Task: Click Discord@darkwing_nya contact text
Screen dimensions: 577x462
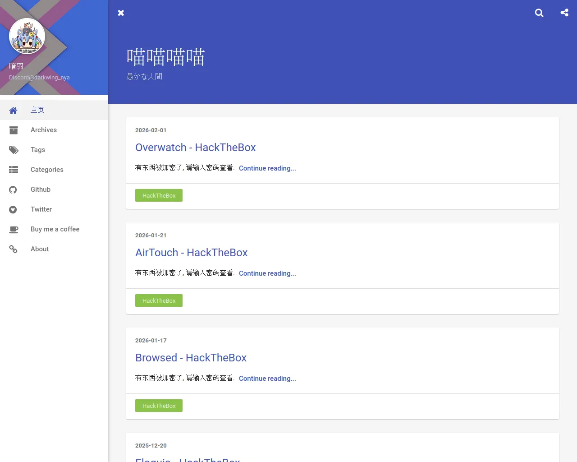Action: click(39, 78)
